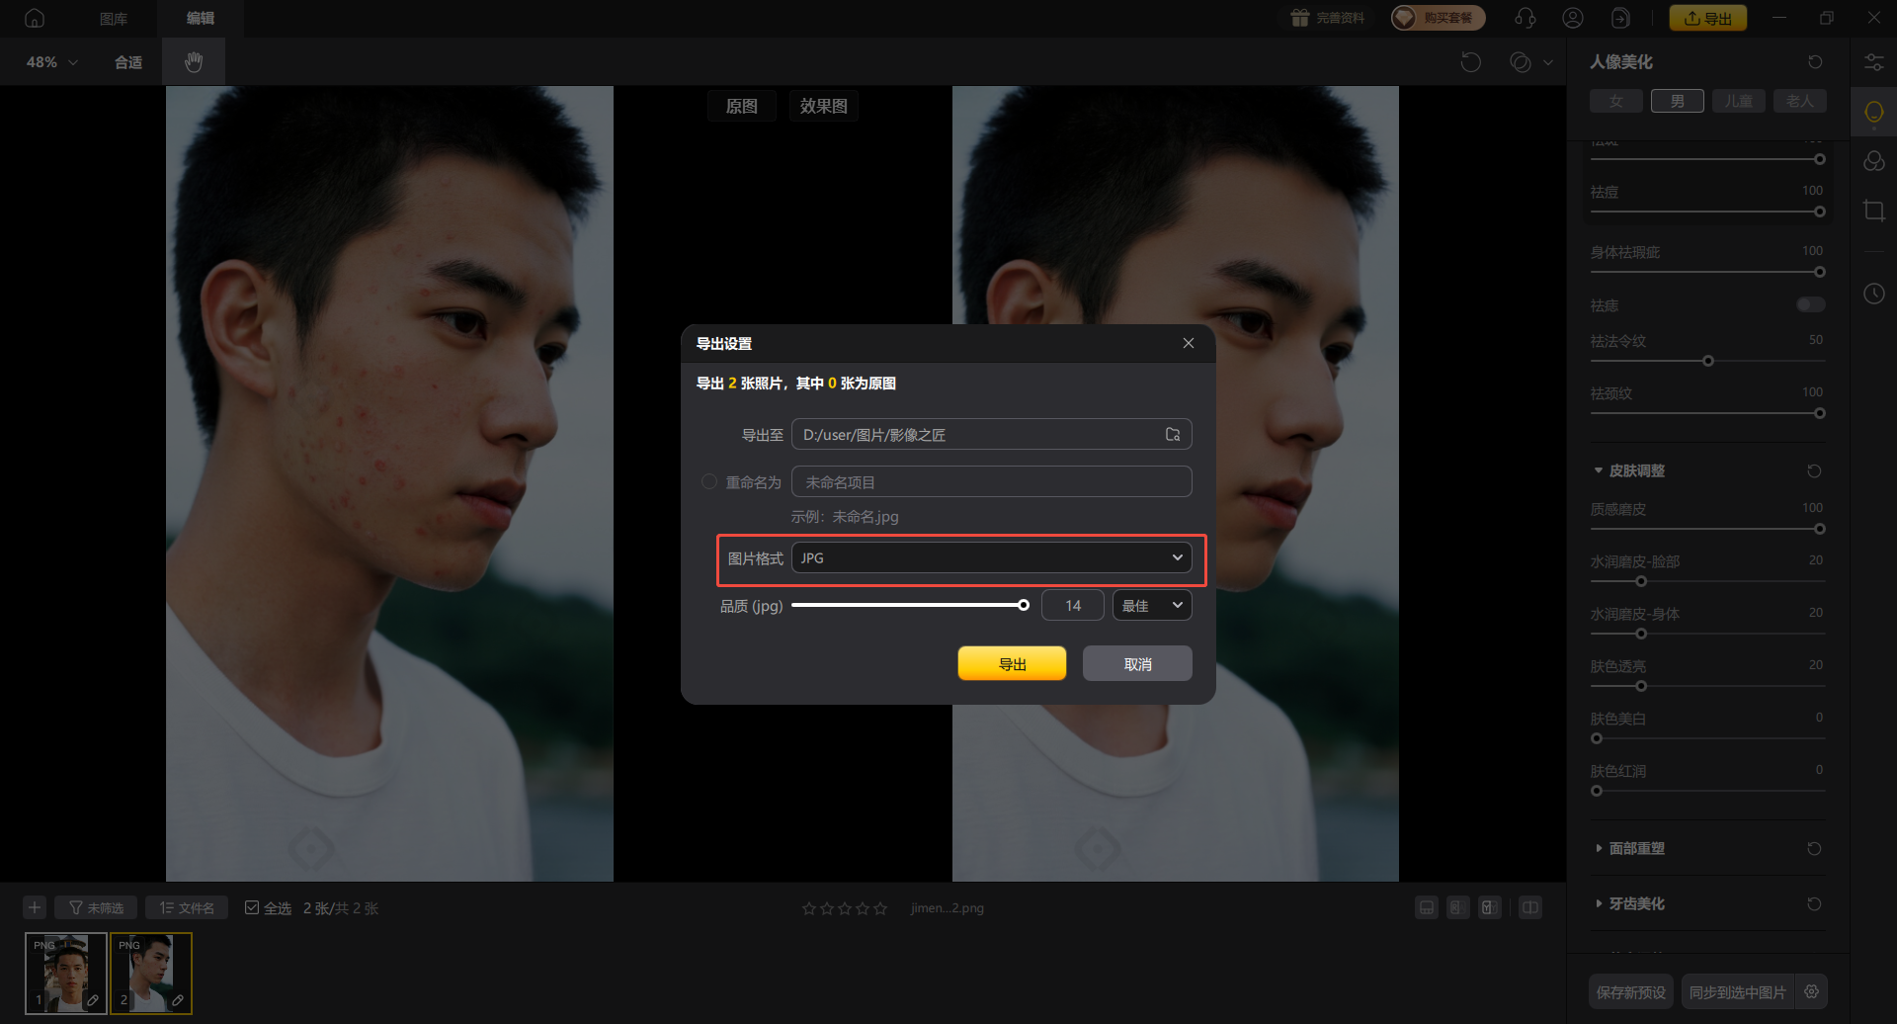Select the hand pan tool
This screenshot has height=1024, width=1897.
click(x=194, y=62)
